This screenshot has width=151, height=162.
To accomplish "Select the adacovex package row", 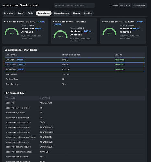I will (x=75, y=103).
